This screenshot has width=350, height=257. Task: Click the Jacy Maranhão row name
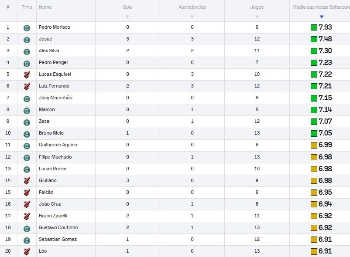click(x=55, y=98)
